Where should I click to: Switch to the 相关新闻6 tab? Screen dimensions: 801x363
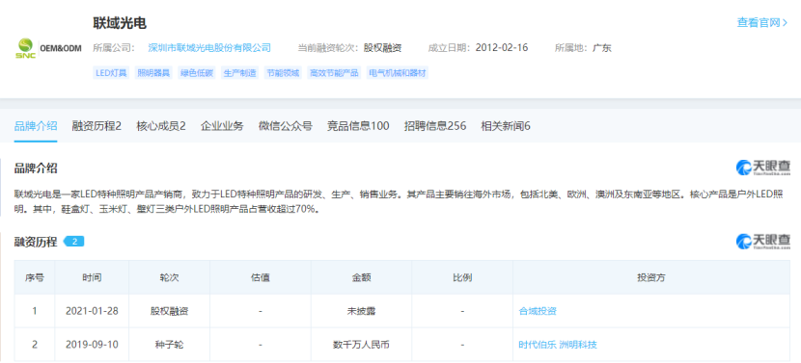point(506,126)
